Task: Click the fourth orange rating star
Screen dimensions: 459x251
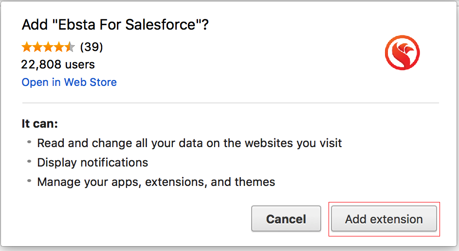Action: click(x=59, y=47)
